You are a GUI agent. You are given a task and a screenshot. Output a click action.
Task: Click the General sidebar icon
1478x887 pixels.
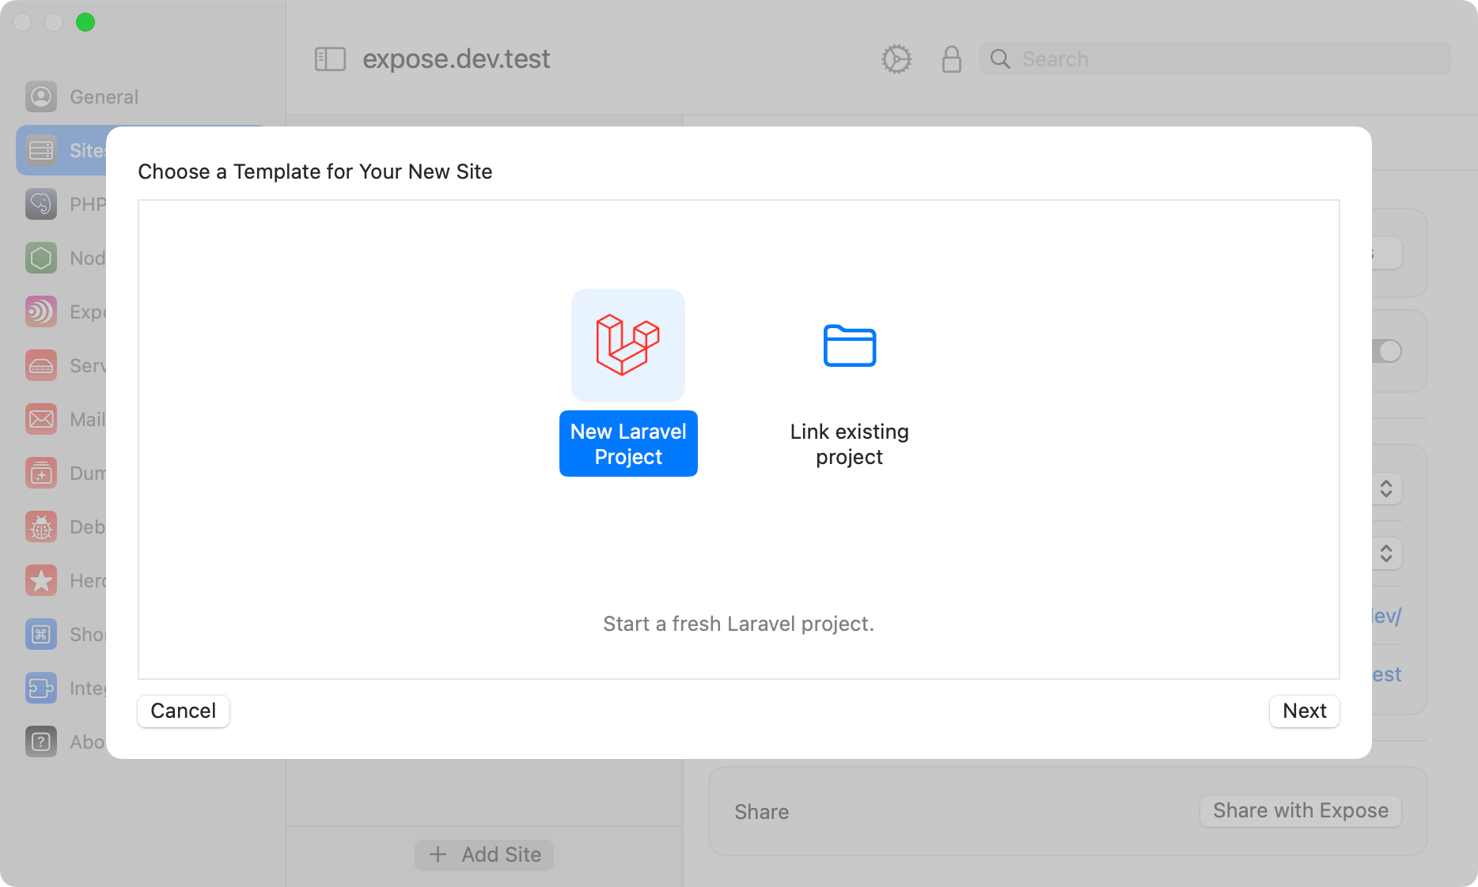[41, 96]
